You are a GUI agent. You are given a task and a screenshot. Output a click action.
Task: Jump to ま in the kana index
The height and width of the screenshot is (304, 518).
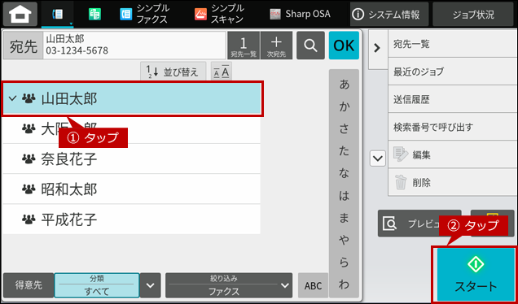344,218
